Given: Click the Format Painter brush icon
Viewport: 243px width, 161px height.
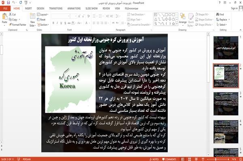Looking at the screenshot, I should (10, 25).
